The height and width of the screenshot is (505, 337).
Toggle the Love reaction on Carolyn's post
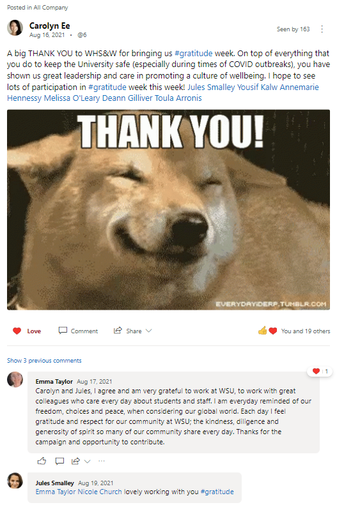pos(27,331)
